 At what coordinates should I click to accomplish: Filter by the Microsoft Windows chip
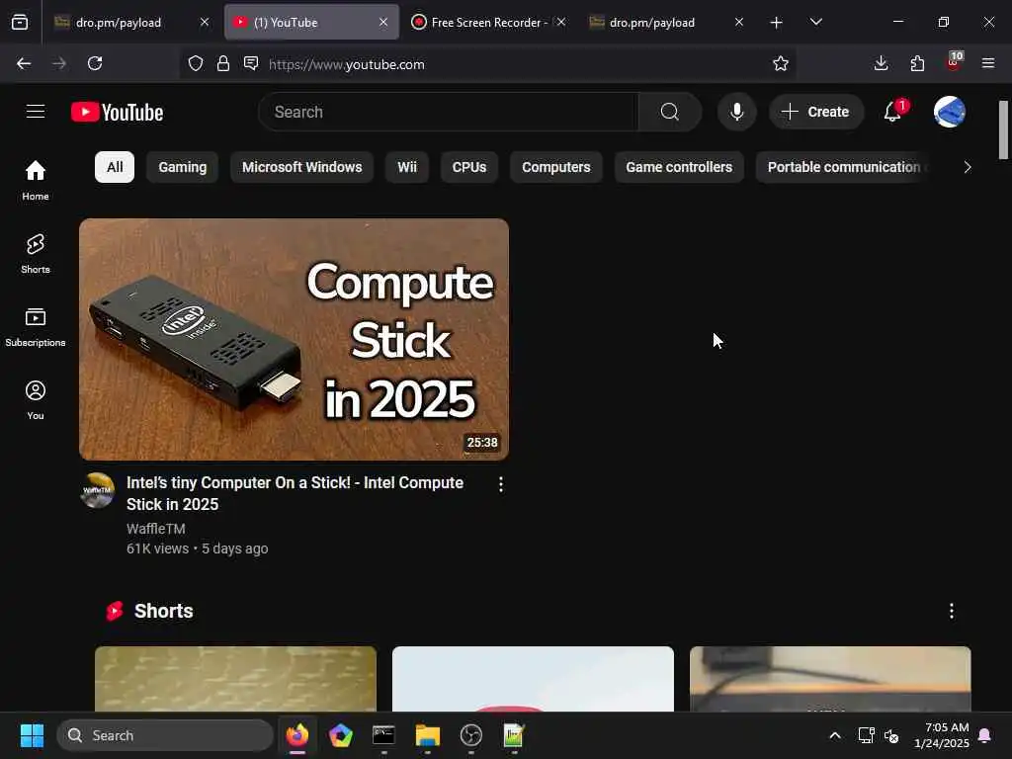[x=302, y=167]
